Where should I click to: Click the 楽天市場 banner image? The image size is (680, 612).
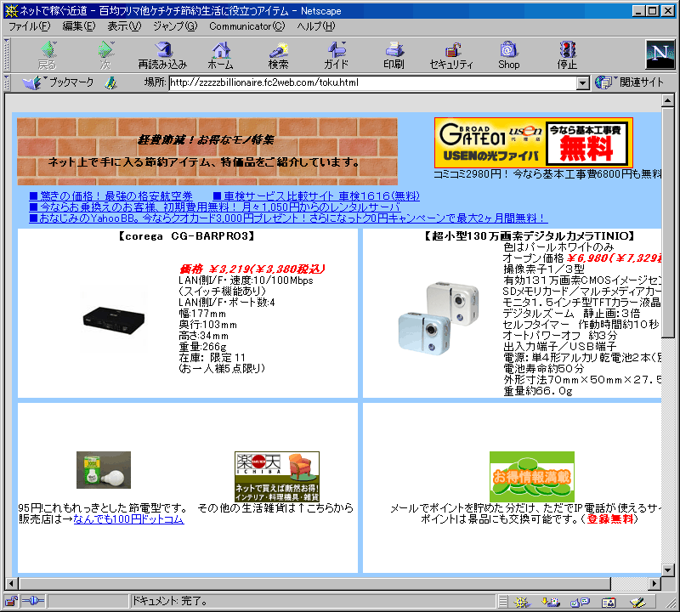pos(277,476)
